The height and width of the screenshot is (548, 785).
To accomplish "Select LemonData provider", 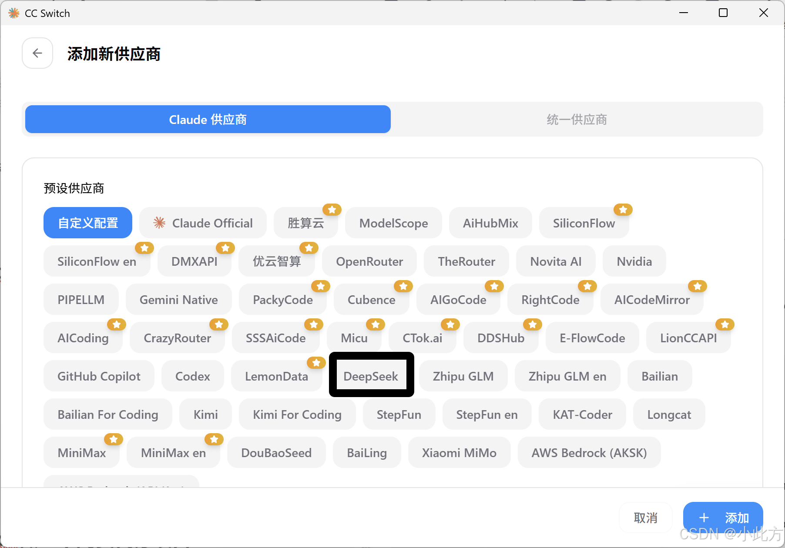I will tap(277, 376).
